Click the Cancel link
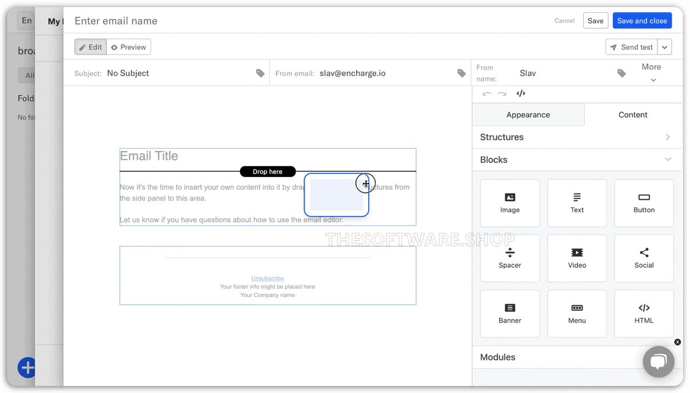This screenshot has height=393, width=690. pyautogui.click(x=564, y=21)
